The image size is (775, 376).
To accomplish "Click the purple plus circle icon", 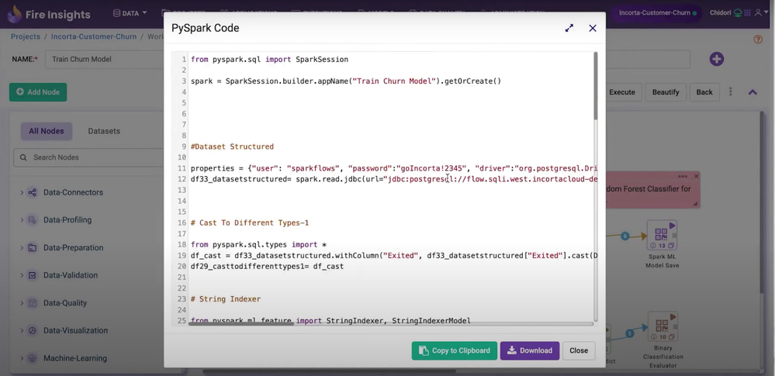I will coord(716,59).
